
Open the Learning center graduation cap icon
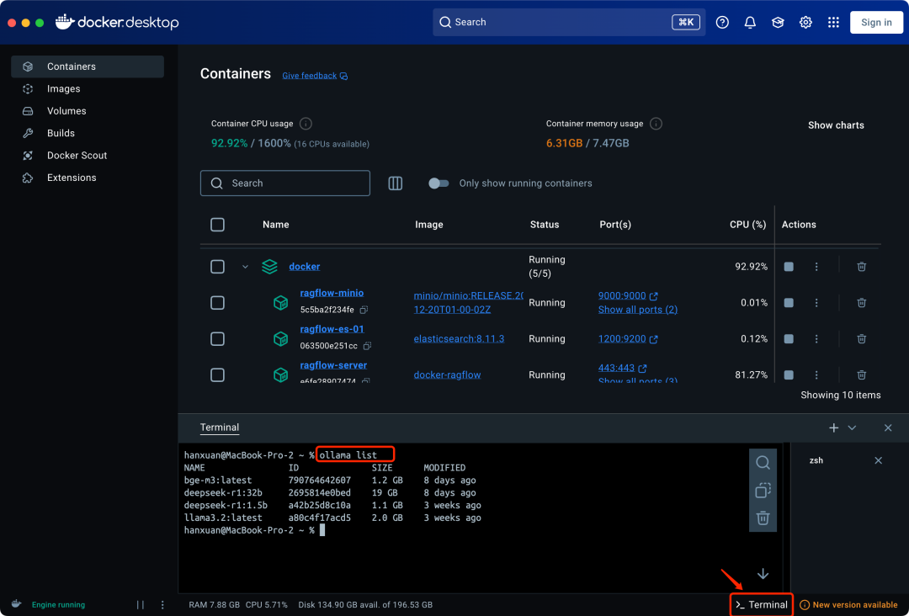point(778,22)
